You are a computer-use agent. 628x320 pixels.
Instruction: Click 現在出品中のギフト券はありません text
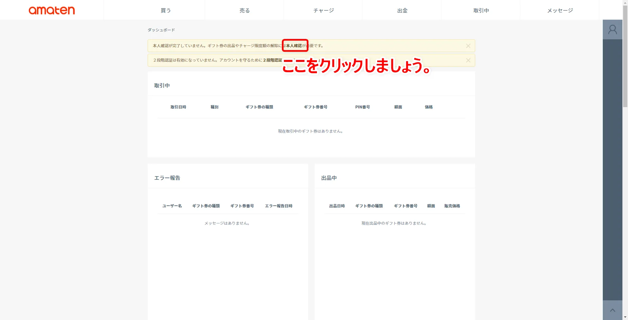(x=394, y=223)
